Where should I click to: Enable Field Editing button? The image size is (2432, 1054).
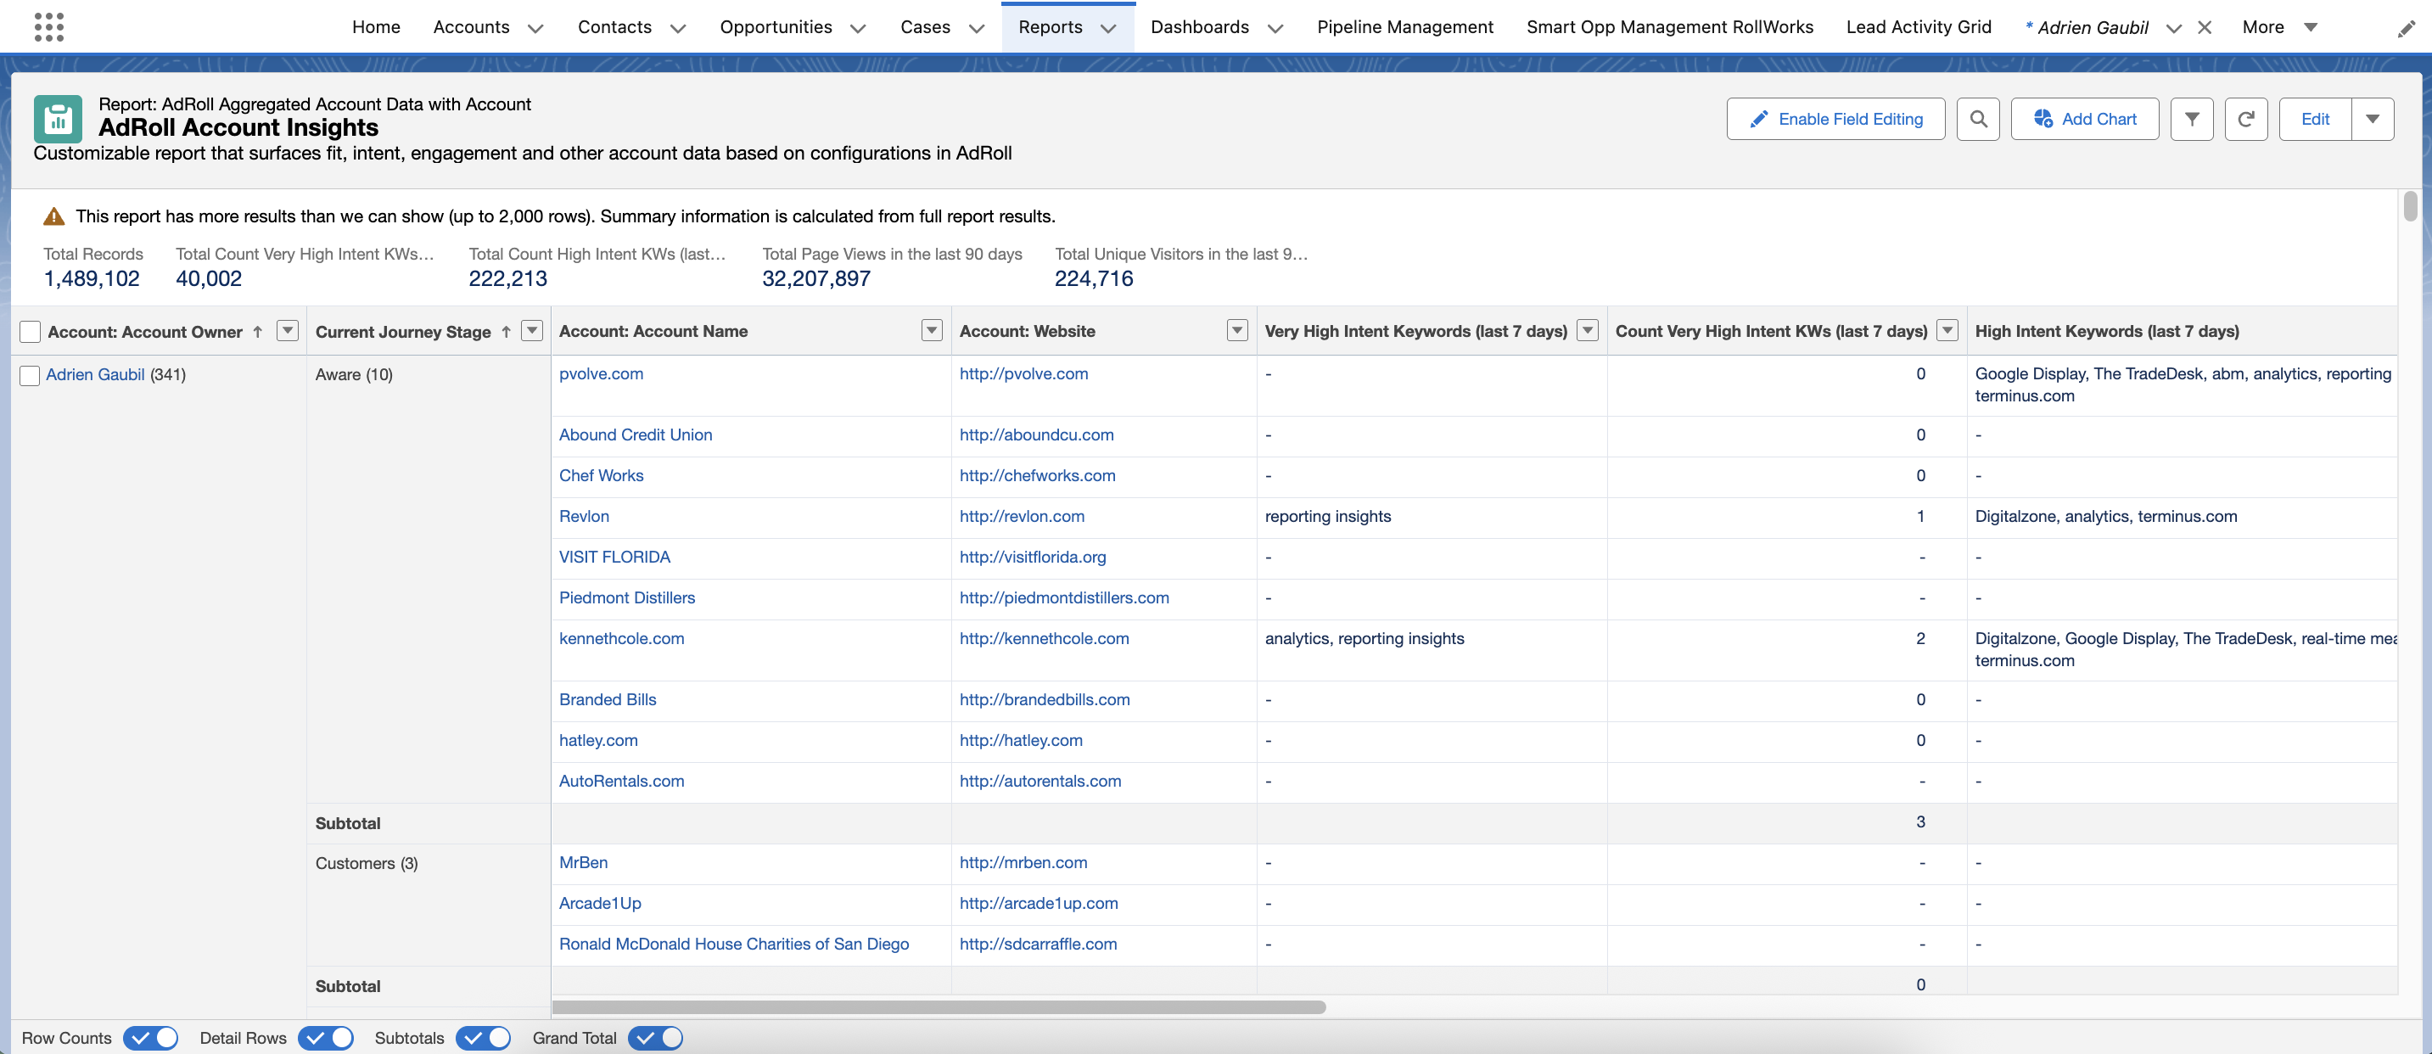[1835, 119]
